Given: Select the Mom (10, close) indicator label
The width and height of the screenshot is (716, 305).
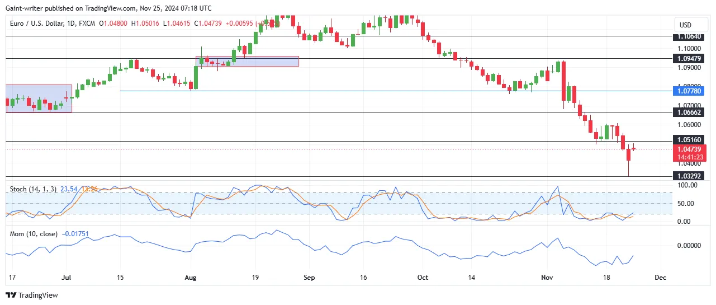Looking at the screenshot, I should click(x=34, y=233).
